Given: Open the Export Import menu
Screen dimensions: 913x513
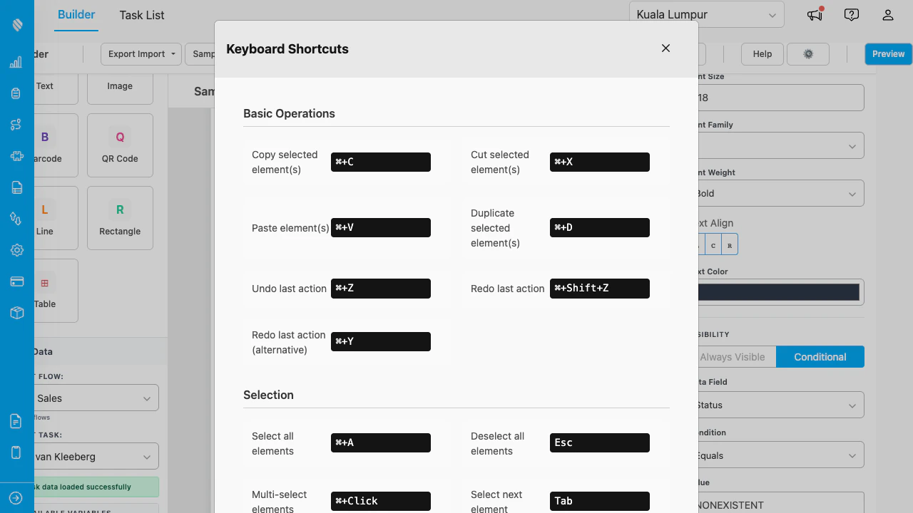Looking at the screenshot, I should tap(141, 53).
